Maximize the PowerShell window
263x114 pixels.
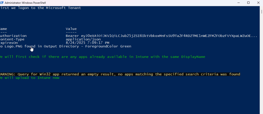(x=248, y=3)
